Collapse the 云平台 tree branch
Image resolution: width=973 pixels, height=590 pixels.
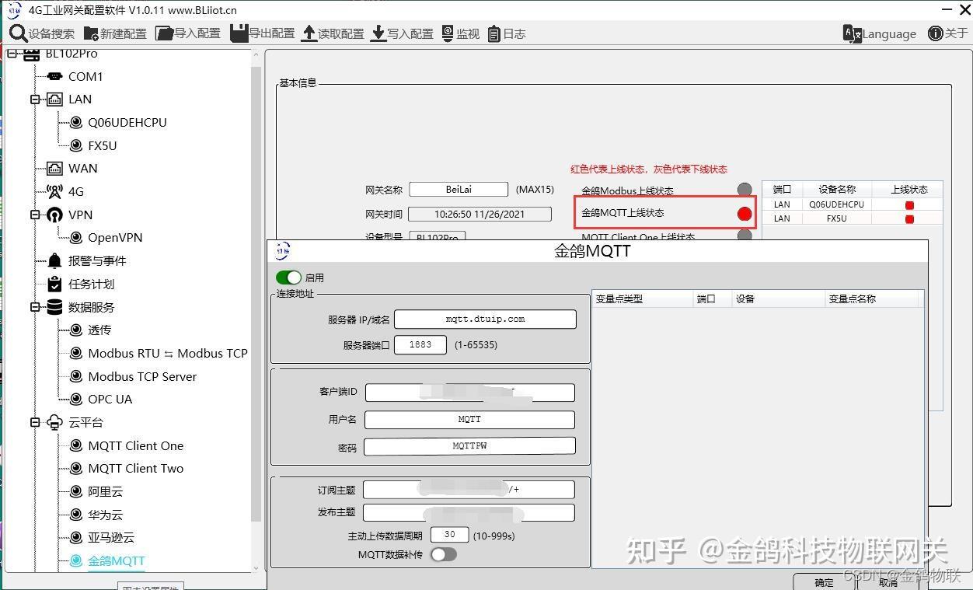coord(35,422)
